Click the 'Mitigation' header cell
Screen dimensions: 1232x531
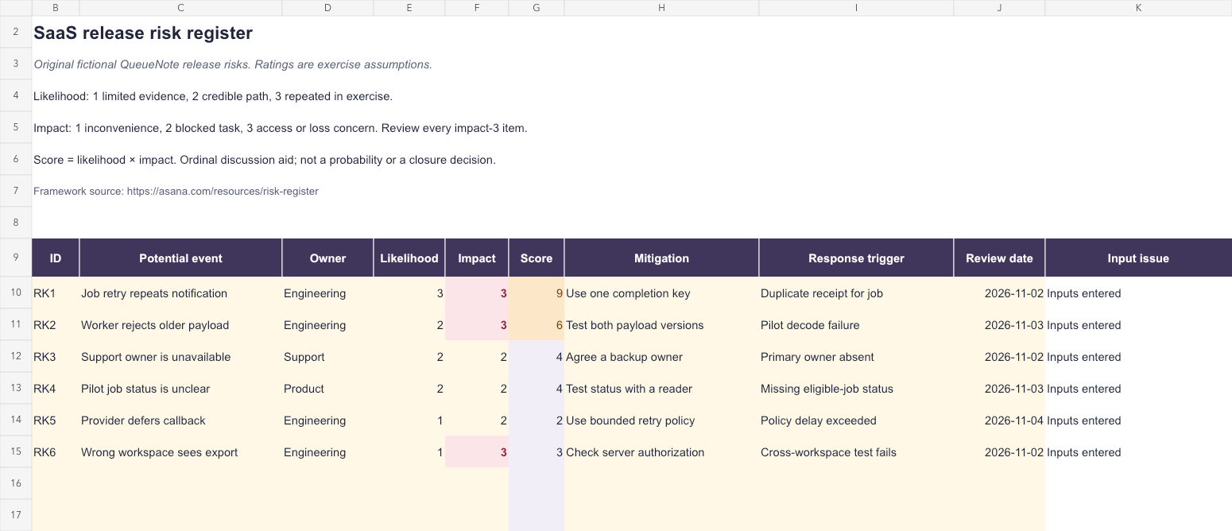pyautogui.click(x=661, y=258)
